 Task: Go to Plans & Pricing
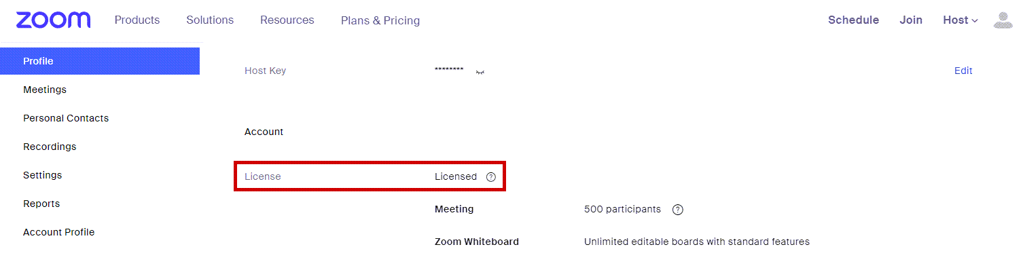380,20
